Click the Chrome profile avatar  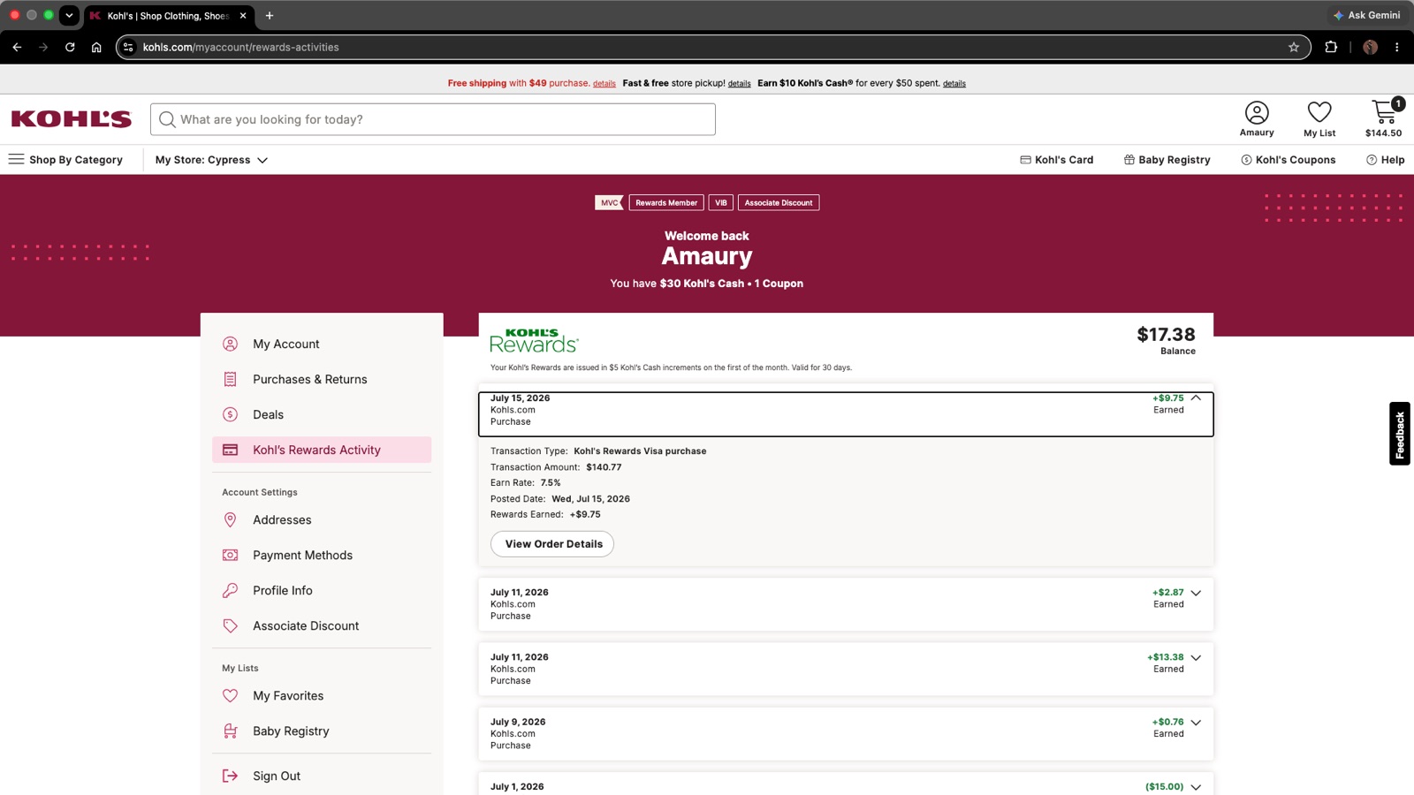click(x=1371, y=47)
